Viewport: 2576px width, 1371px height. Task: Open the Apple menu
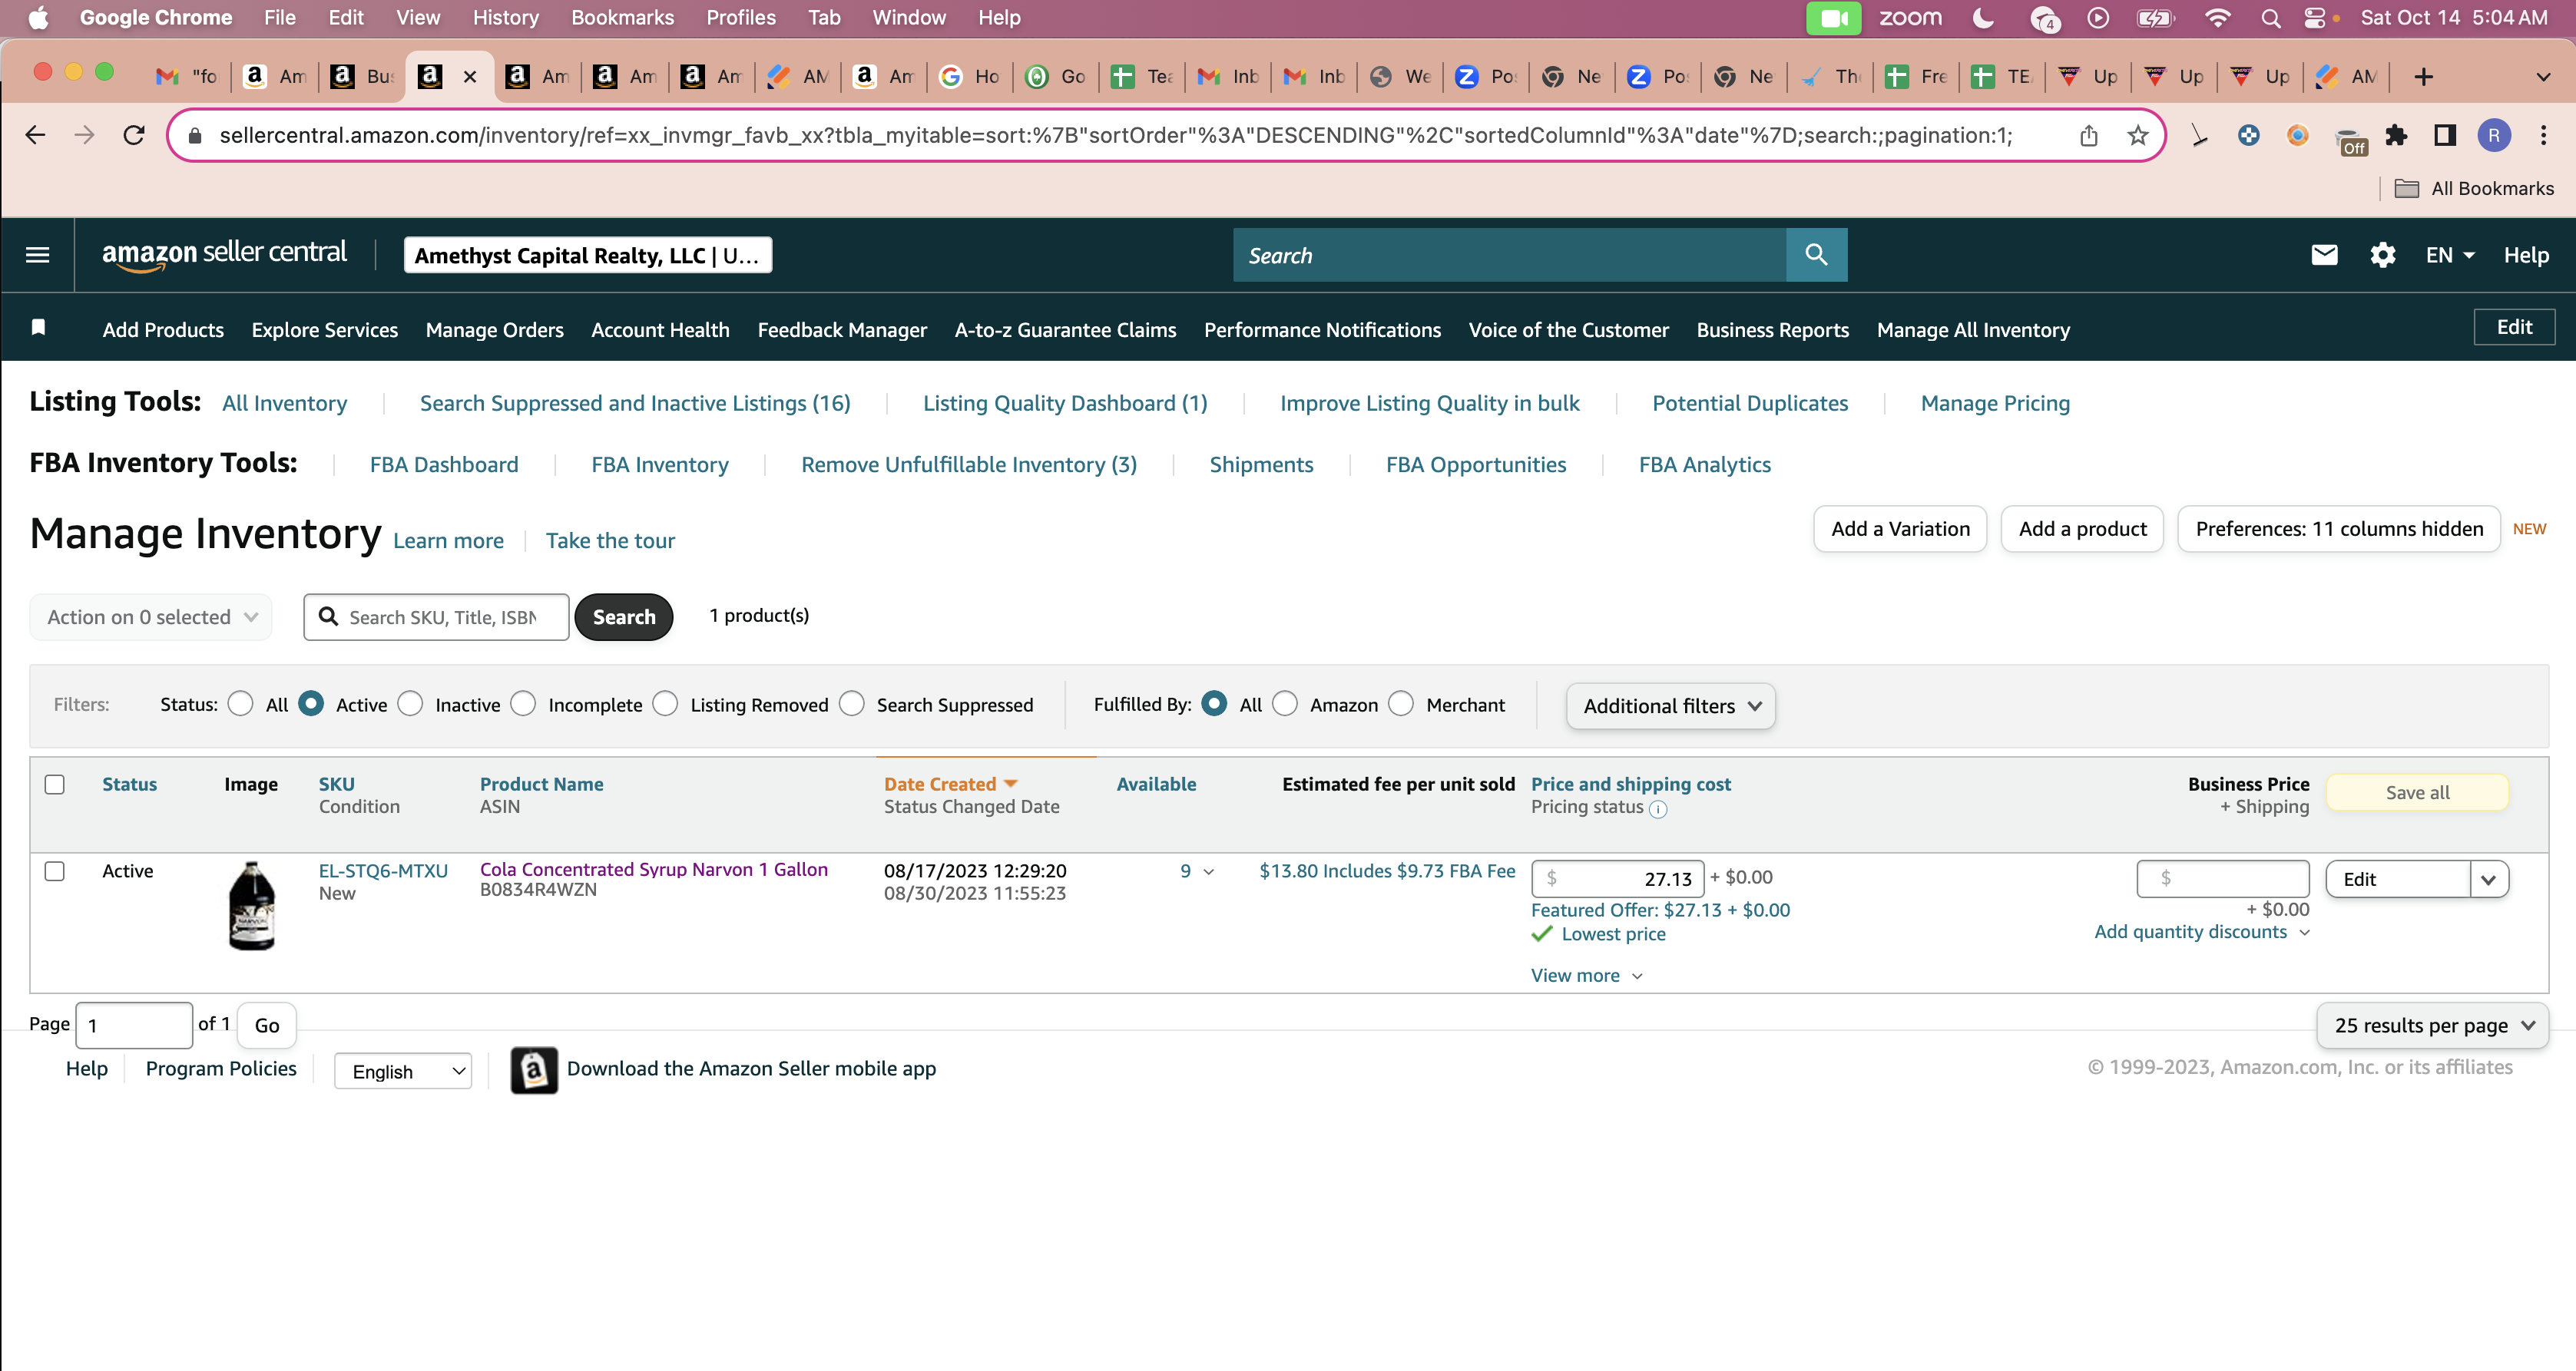coord(38,18)
